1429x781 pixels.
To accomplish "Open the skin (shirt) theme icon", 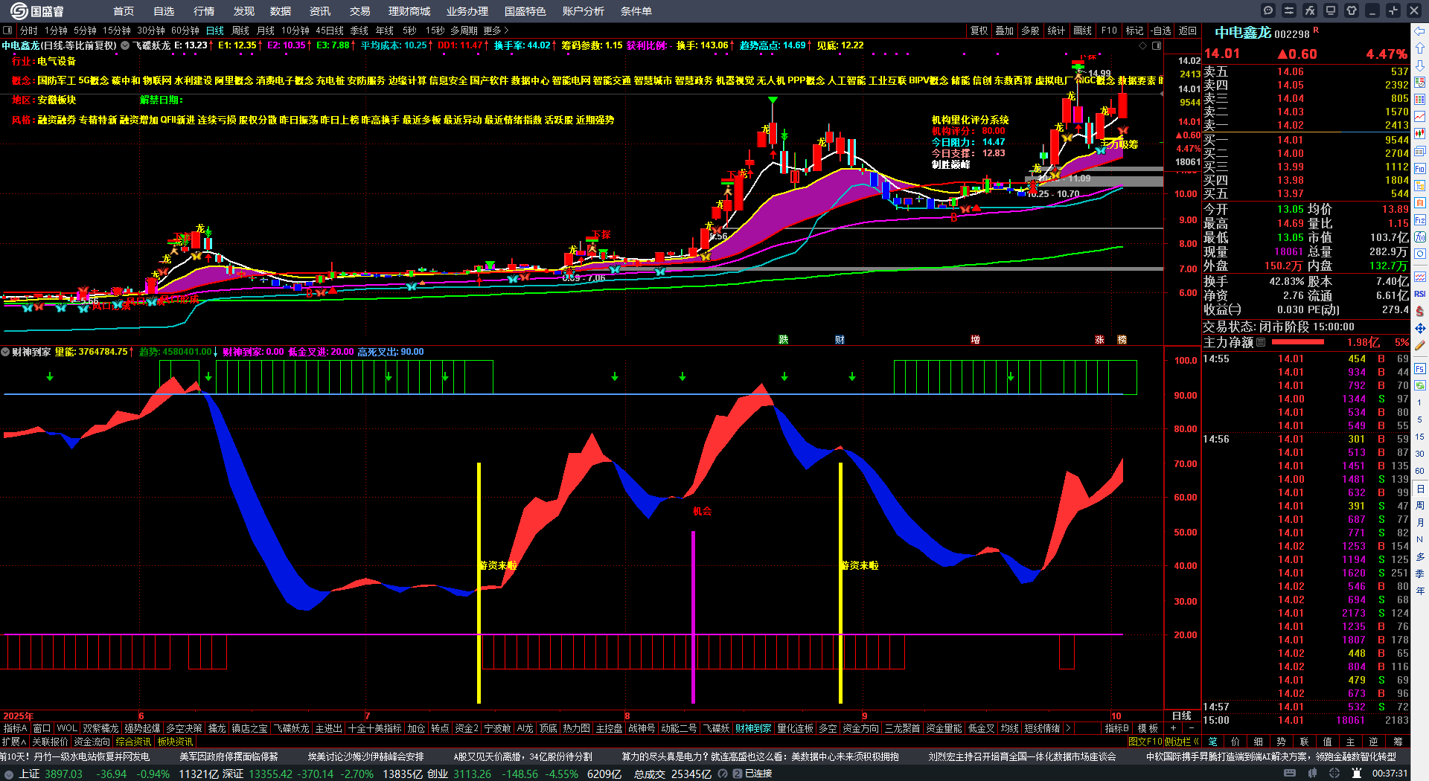I will [x=1352, y=10].
